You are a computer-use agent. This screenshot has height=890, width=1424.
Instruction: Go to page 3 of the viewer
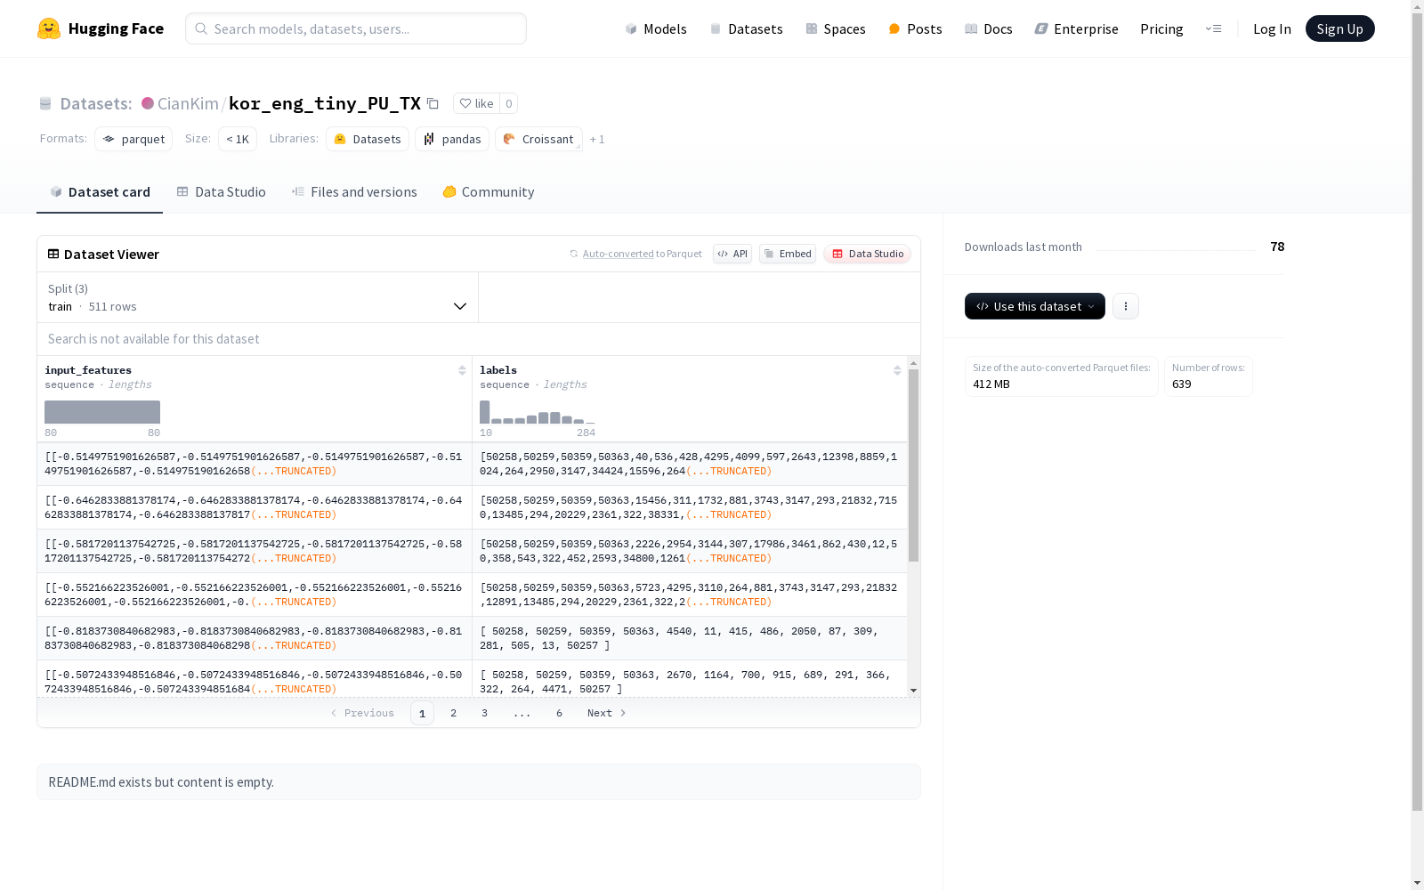coord(484,713)
